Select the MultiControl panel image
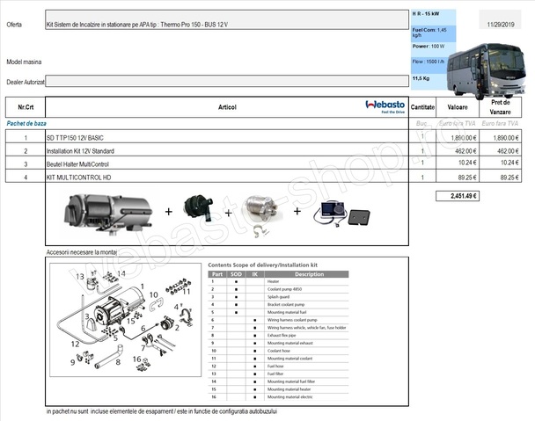Image resolution: width=535 pixels, height=421 pixels. coord(341,213)
